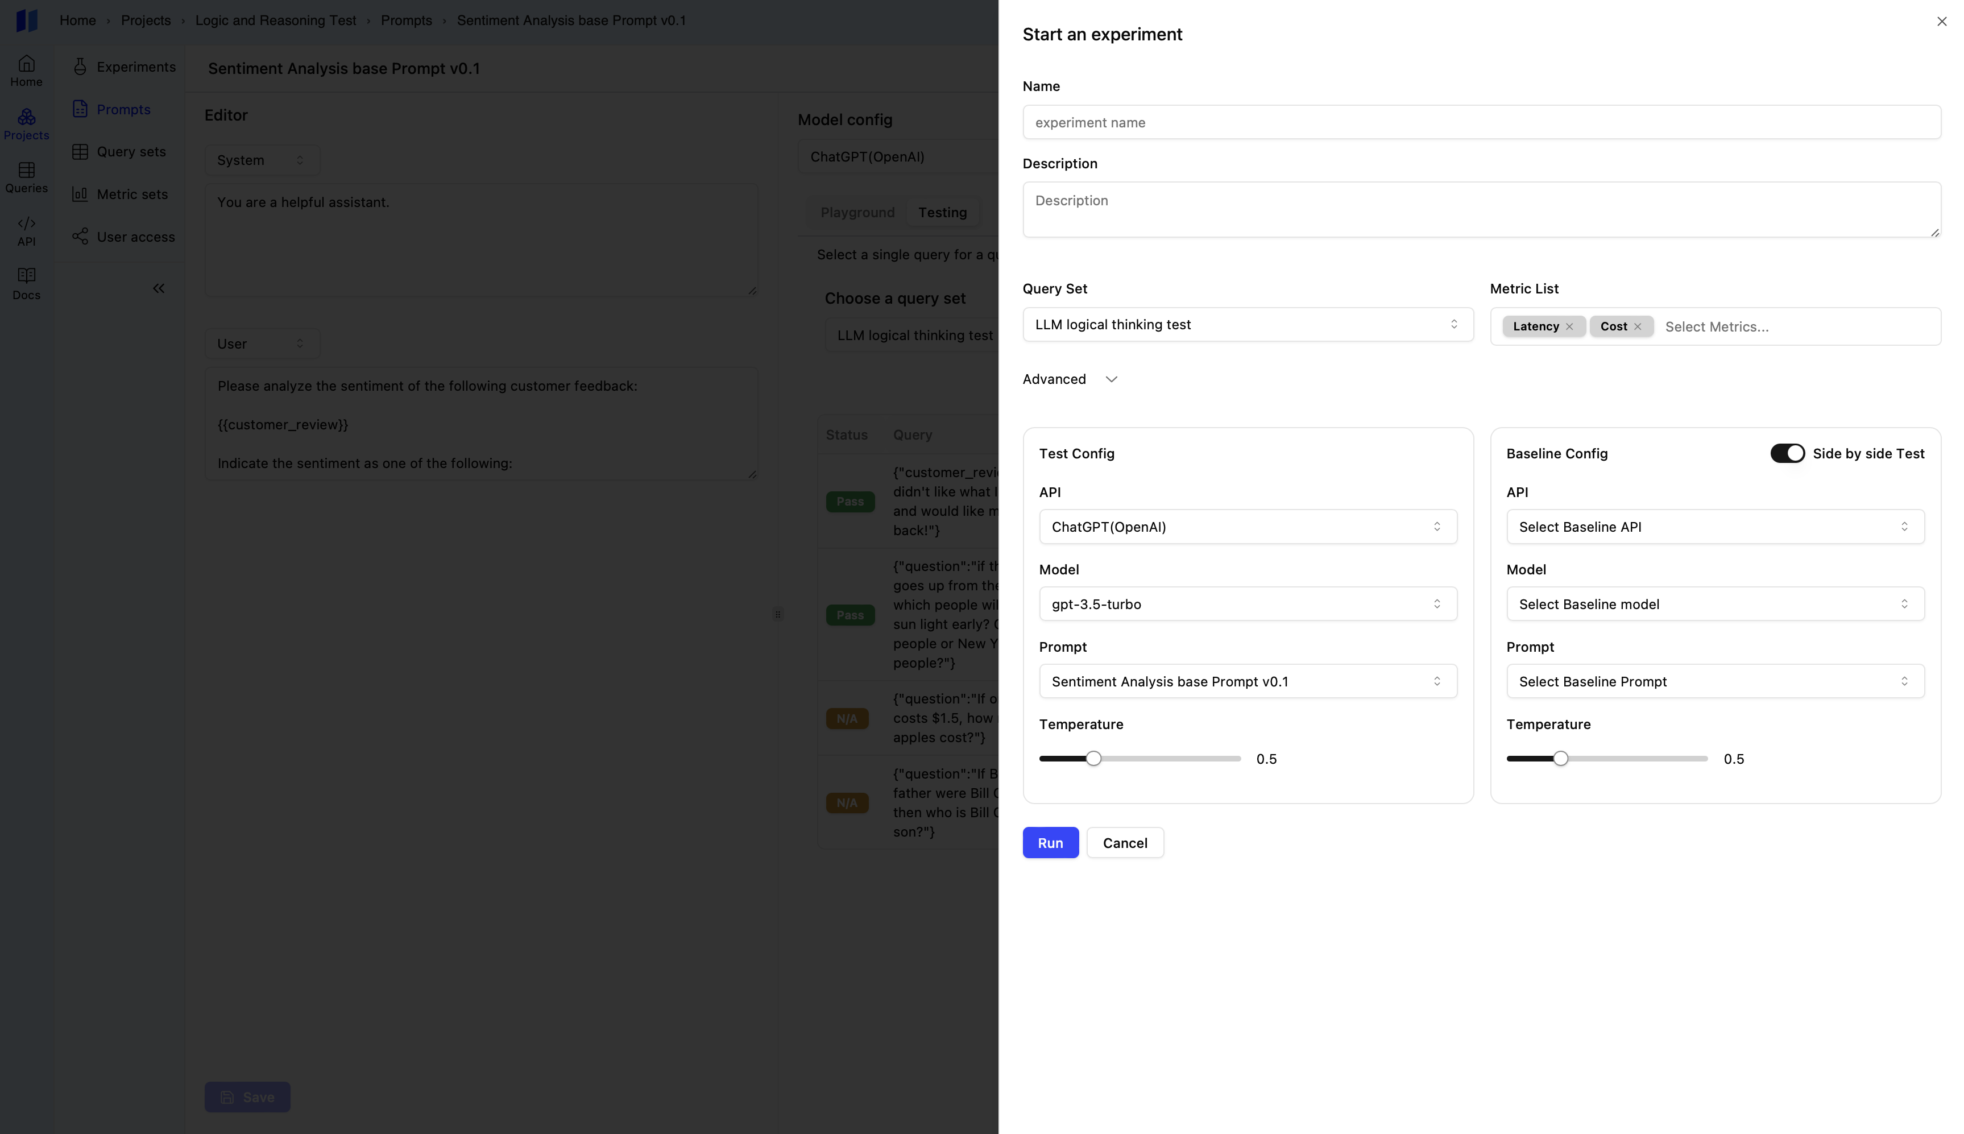Open the Query Set dropdown
This screenshot has height=1134, width=1964.
pos(1248,325)
